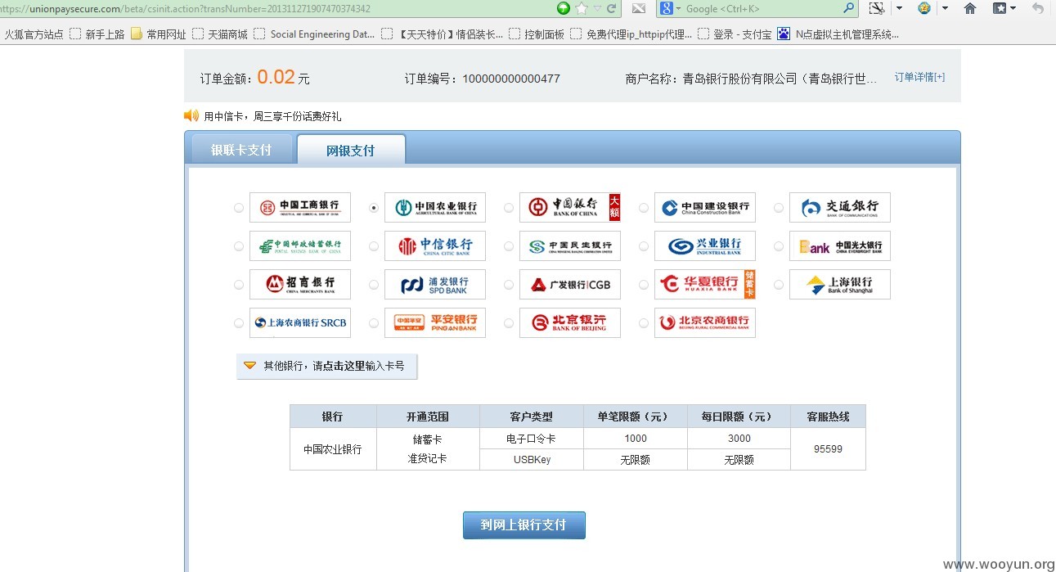Click the USBKey table cell

(532, 460)
